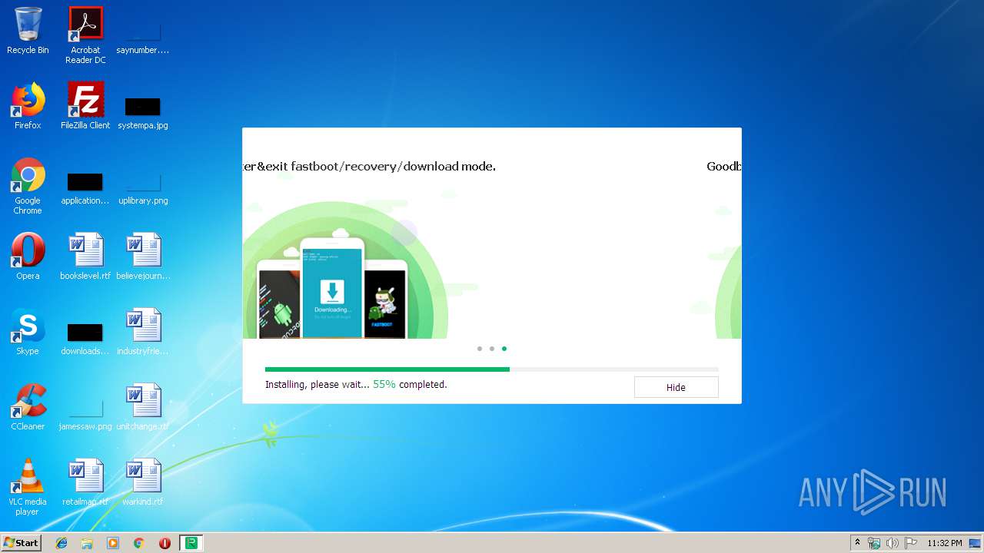984x553 pixels.
Task: Select systempa.jpg file icon
Action: (143, 112)
